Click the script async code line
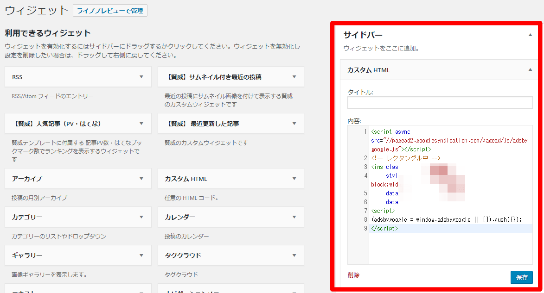The image size is (544, 293). 390,131
